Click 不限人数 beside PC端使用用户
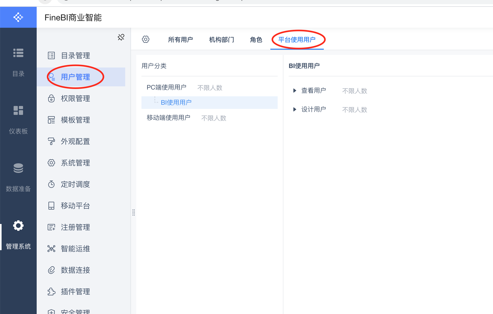The height and width of the screenshot is (314, 493). [x=210, y=88]
